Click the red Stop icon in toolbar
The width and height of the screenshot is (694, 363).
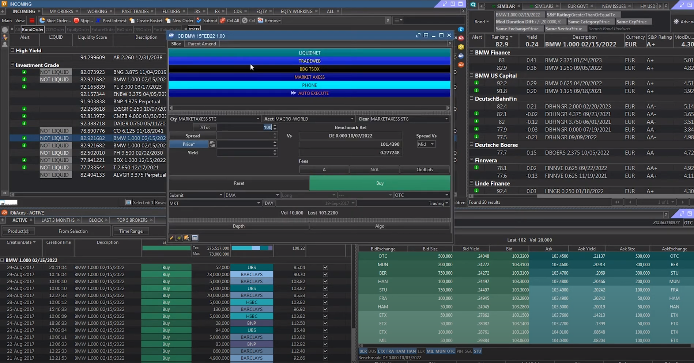pos(76,20)
